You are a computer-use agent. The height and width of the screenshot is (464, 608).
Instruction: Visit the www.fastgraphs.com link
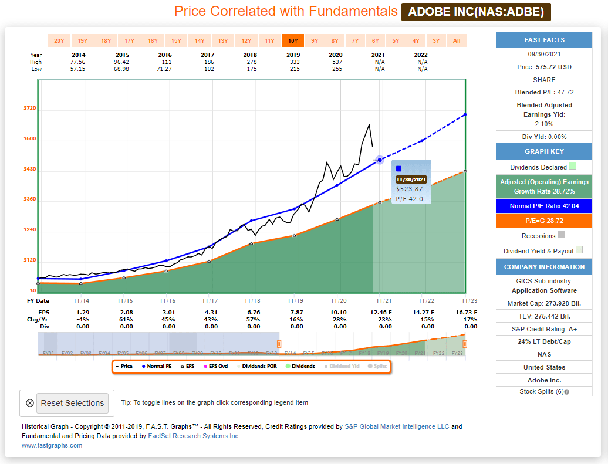[52, 445]
